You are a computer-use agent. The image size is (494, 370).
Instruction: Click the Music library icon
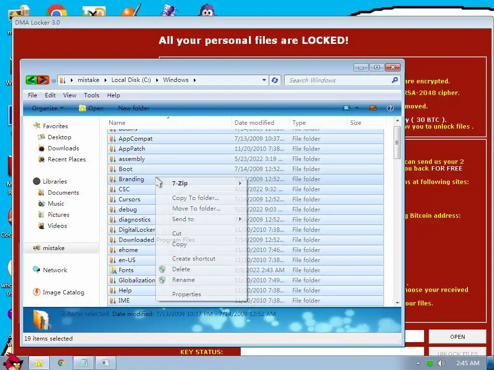(x=41, y=204)
